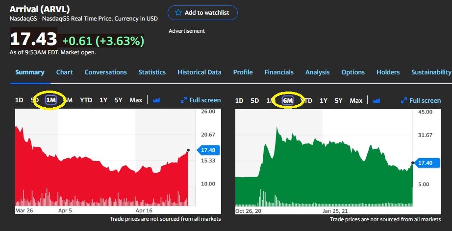Click the Advertisement label

(187, 31)
